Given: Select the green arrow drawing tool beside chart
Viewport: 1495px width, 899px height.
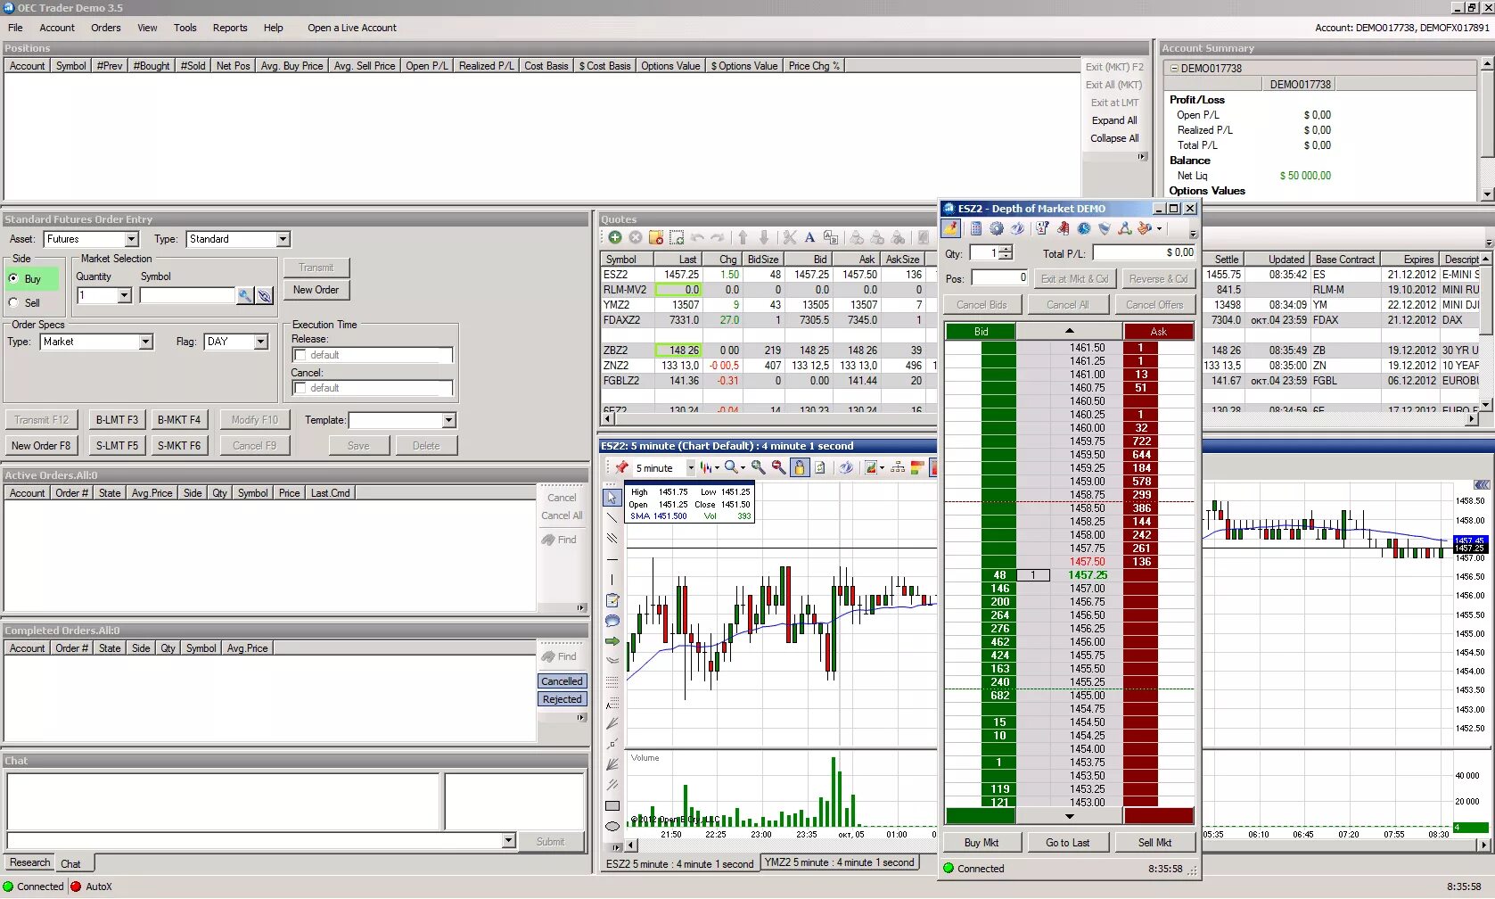Looking at the screenshot, I should [612, 641].
